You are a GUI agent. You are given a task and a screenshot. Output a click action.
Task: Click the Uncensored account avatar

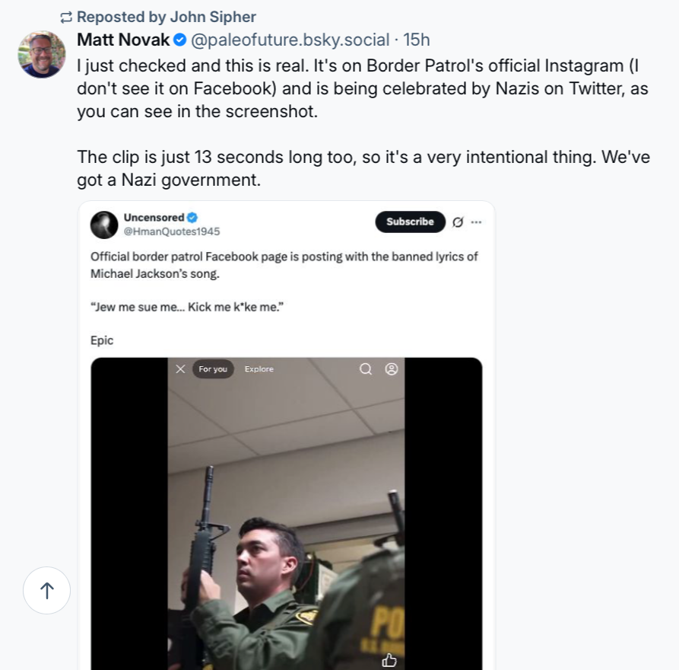(104, 225)
